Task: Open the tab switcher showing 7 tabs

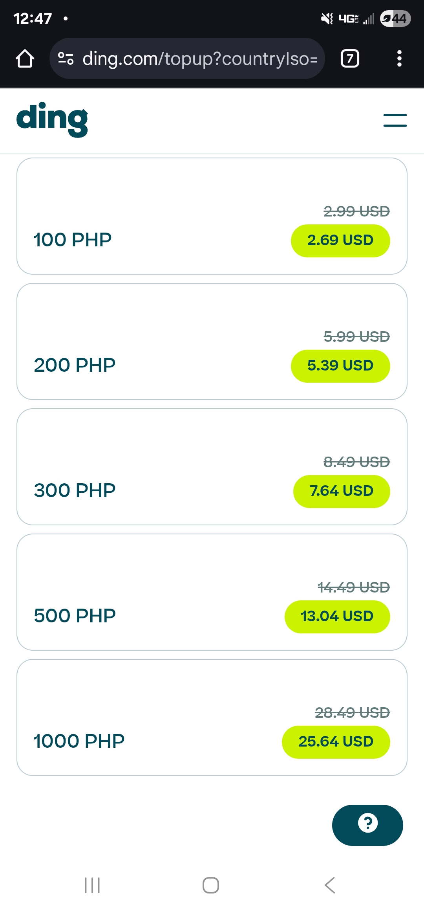Action: coord(350,59)
